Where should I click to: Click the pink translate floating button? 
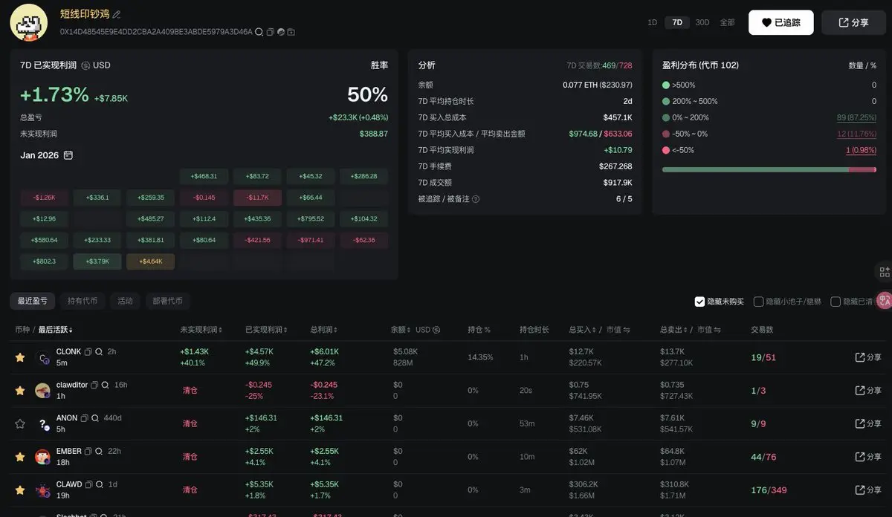click(884, 300)
